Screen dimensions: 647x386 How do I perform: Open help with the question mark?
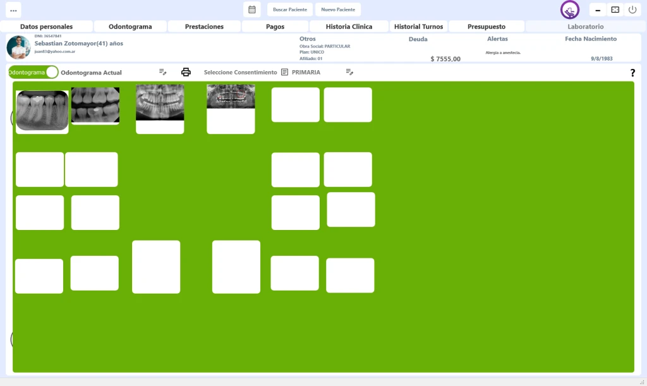tap(632, 73)
